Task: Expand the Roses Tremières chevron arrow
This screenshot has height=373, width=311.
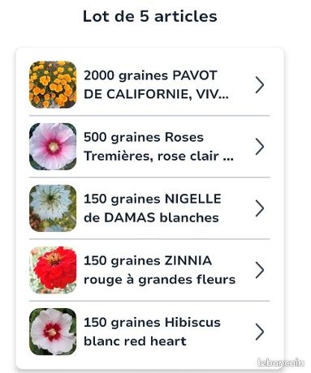Action: click(x=260, y=147)
